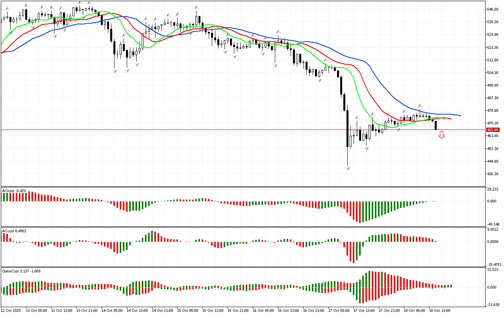Click the 9.0522 ACcust scale value
This screenshot has height=315, width=504.
[494, 229]
